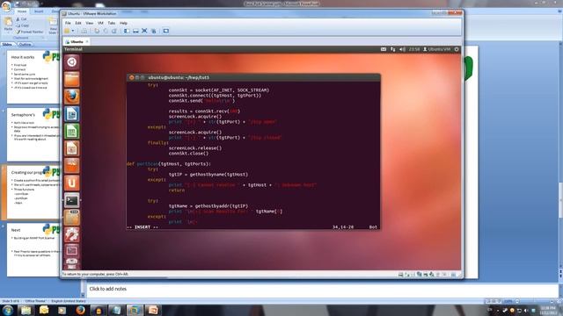Enter VMware full screen mode icon

tap(144, 31)
